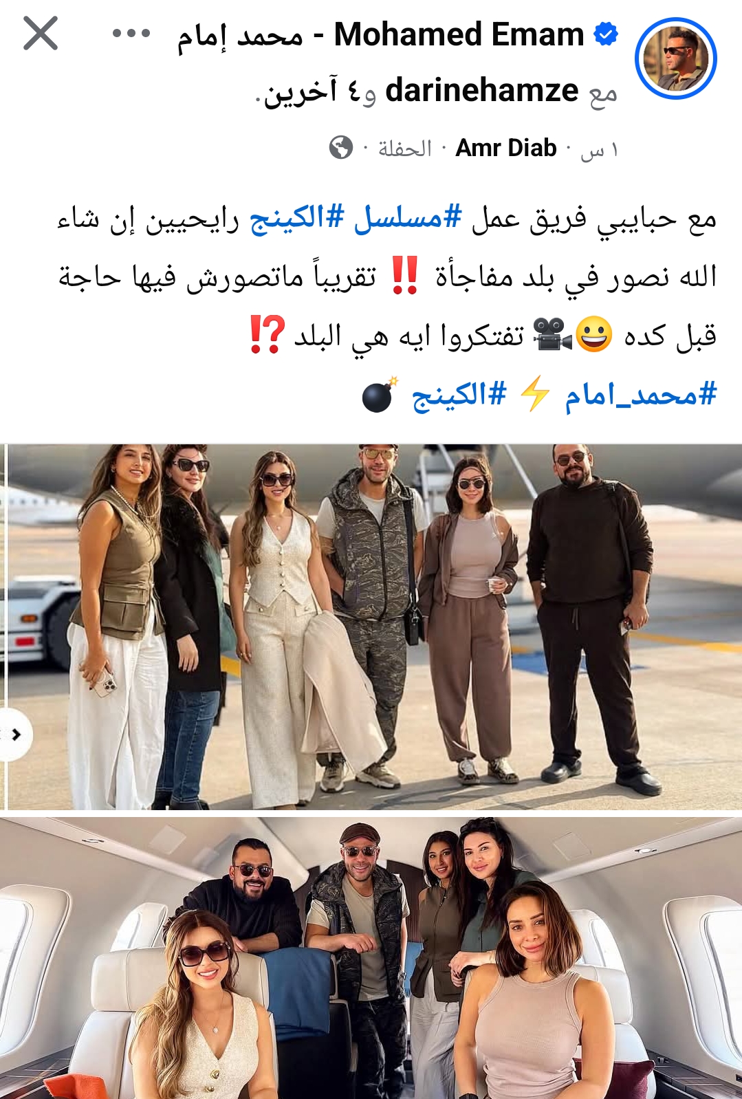The image size is (742, 1099).
Task: Open Mohamed Emam's profile picture
Action: point(675,58)
